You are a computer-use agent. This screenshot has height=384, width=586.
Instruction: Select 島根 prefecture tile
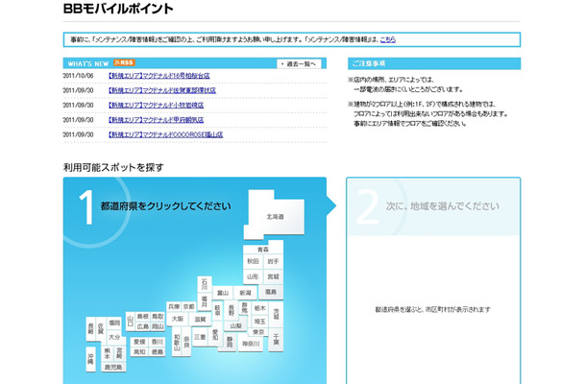tap(143, 317)
